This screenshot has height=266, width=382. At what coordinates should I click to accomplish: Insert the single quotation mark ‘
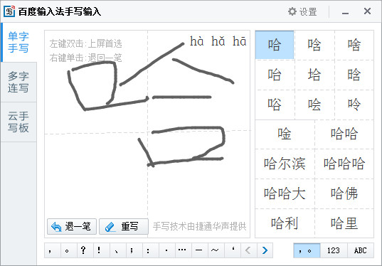pos(232,250)
